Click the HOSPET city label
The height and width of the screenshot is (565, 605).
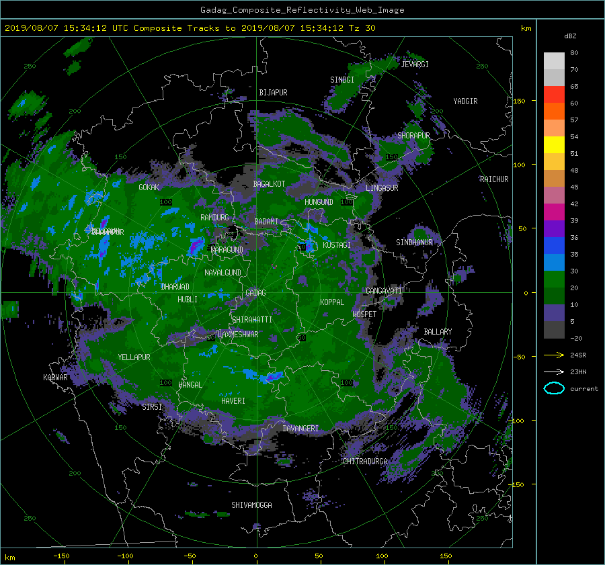(x=364, y=314)
